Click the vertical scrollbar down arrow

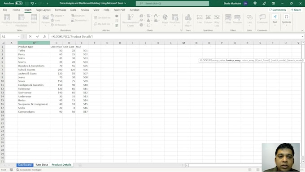(303, 162)
